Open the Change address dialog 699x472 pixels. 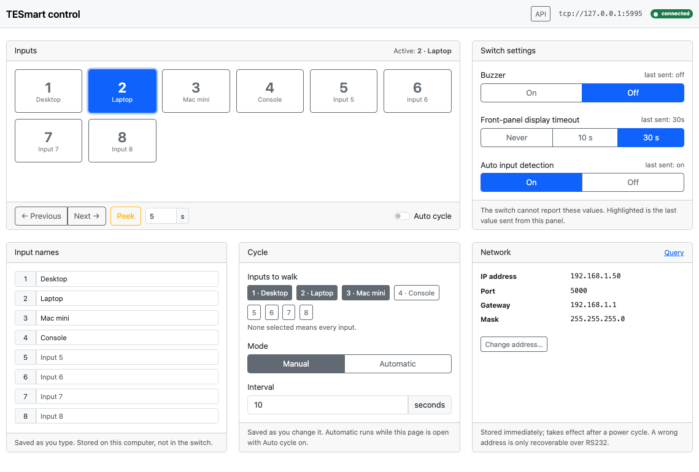coord(514,344)
